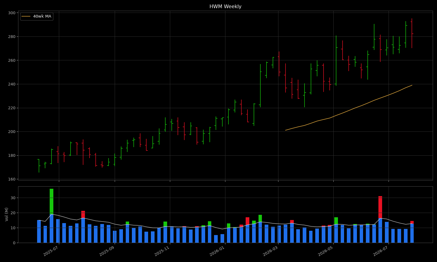Click the tall red volume bar near 31M

pyautogui.click(x=380, y=219)
